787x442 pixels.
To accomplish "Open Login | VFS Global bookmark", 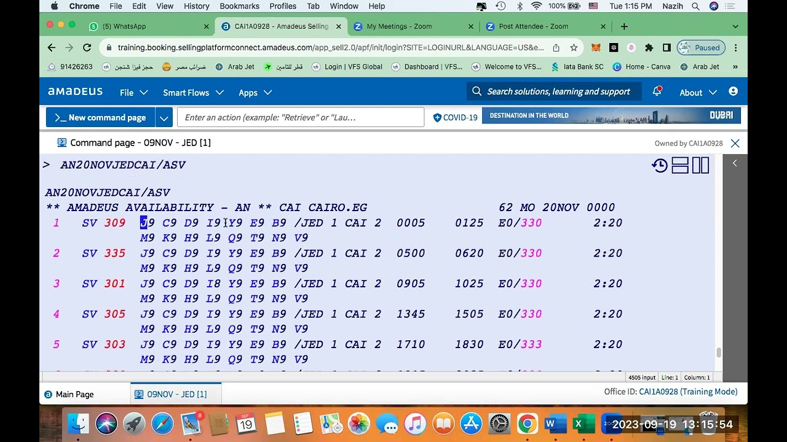I will click(347, 67).
